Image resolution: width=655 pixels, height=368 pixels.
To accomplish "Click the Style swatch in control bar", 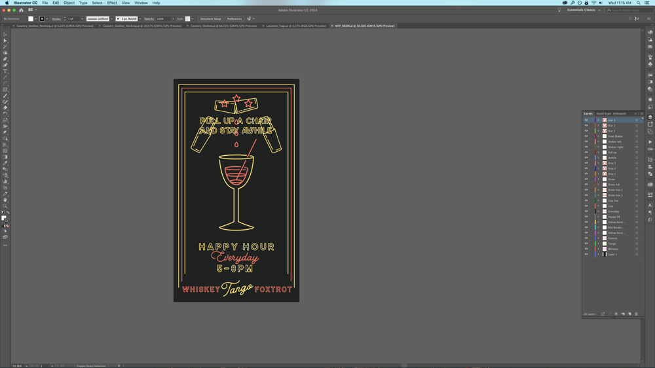I will coord(187,19).
